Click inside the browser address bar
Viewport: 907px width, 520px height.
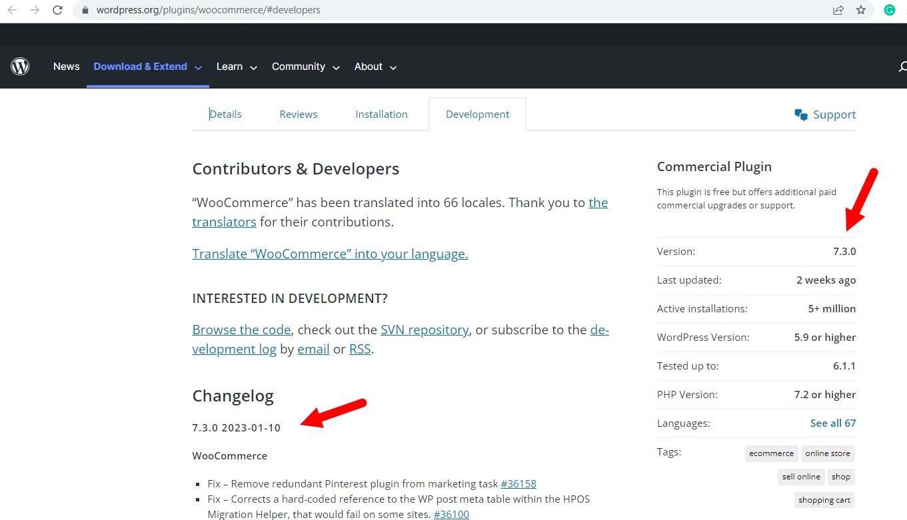pyautogui.click(x=400, y=10)
